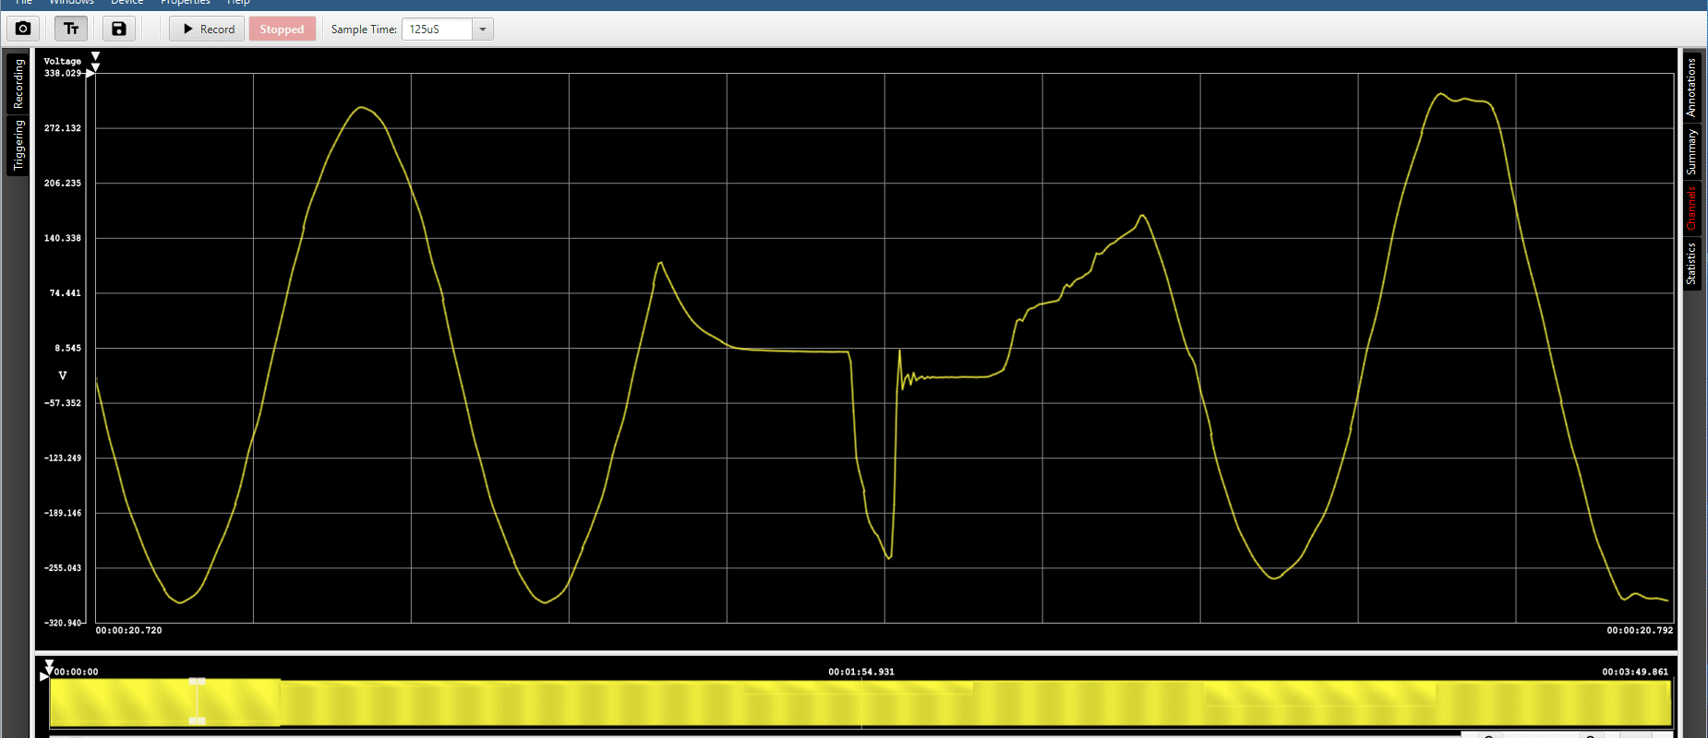1708x738 pixels.
Task: Open the Properties menu
Action: 185,3
